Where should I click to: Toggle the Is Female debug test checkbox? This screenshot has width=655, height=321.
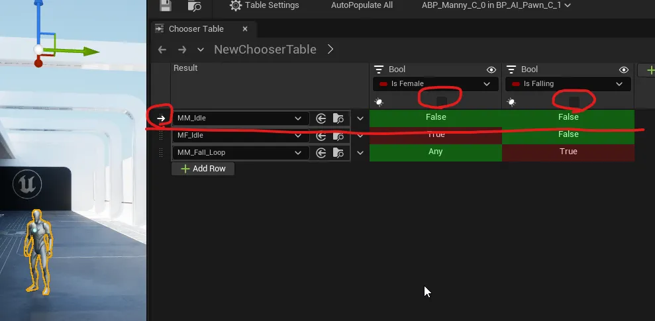tap(442, 101)
